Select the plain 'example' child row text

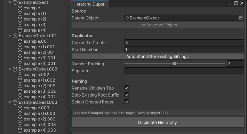tap(32, 8)
